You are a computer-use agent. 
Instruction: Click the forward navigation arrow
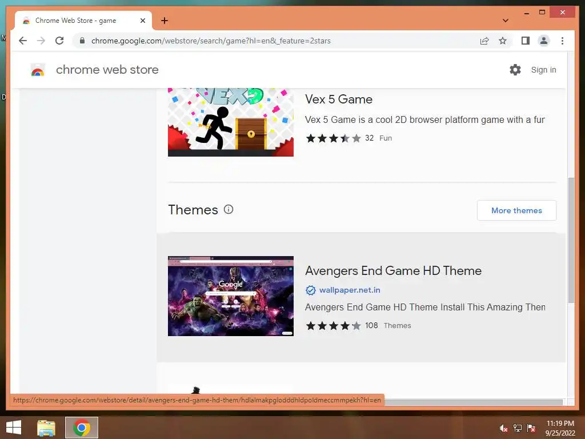[41, 41]
